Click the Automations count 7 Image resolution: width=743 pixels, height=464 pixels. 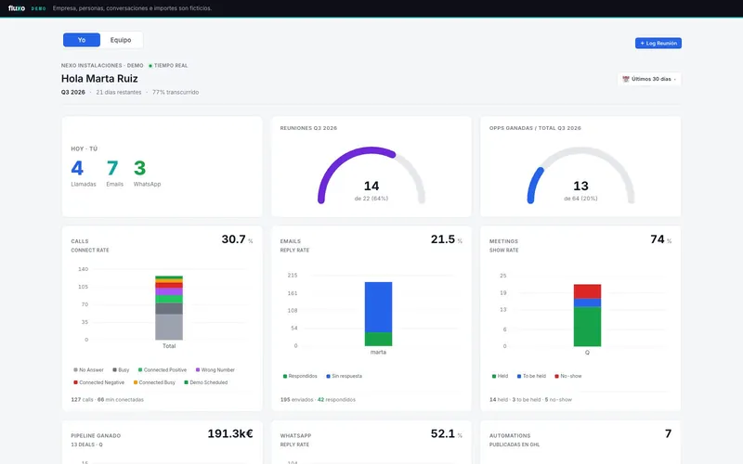click(x=668, y=433)
